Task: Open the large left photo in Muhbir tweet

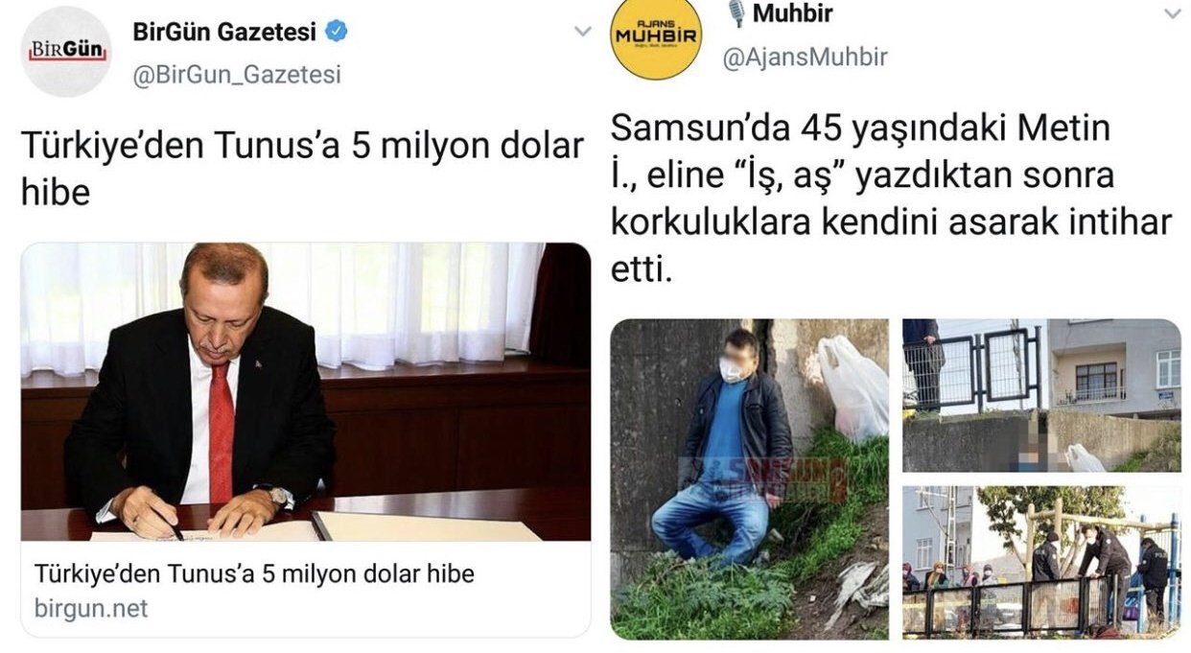Action: click(750, 479)
